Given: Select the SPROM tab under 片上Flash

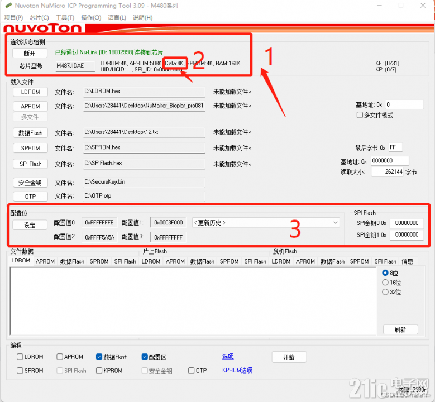Looking at the screenshot, I should (x=229, y=261).
